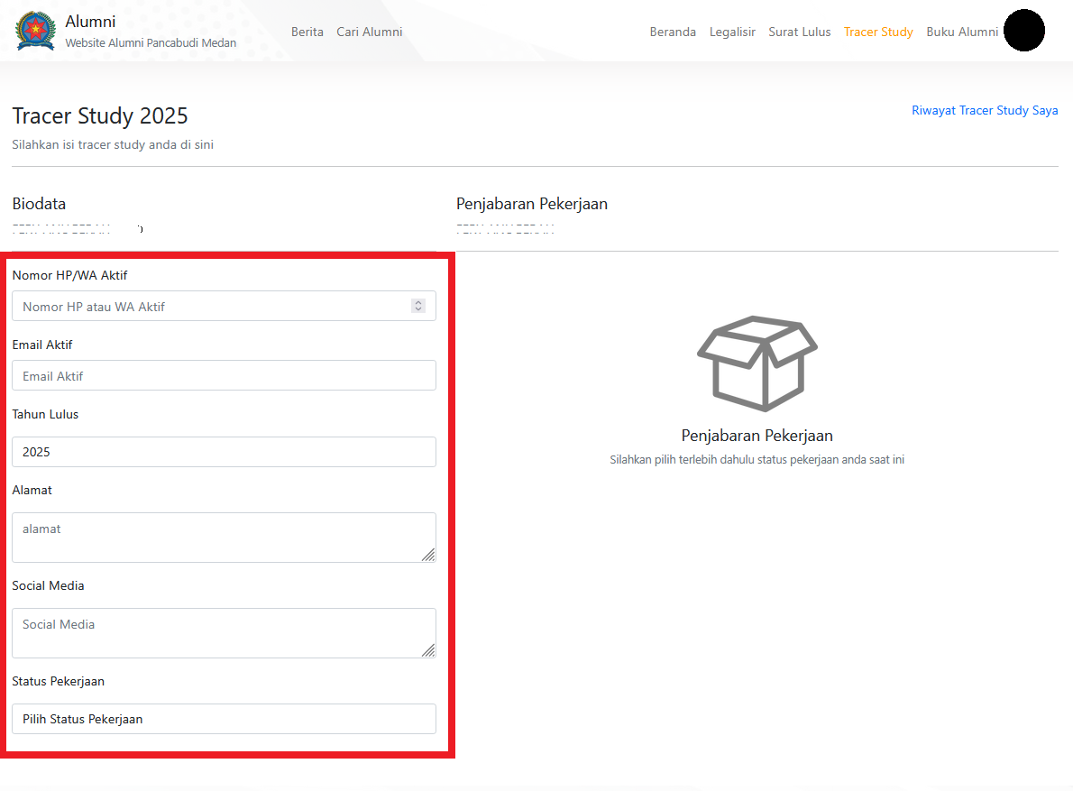
Task: Click the Status Pekerjaan label
Action: 59,682
